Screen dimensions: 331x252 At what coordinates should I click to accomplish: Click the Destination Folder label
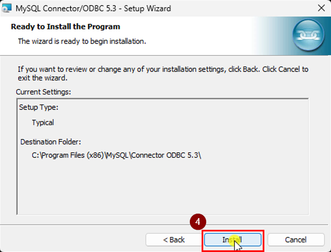(x=51, y=142)
